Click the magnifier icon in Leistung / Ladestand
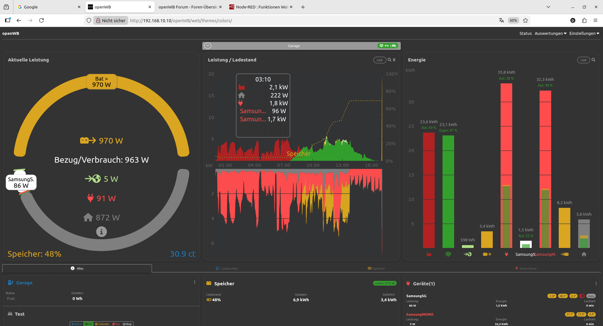Image resolution: width=603 pixels, height=326 pixels. pyautogui.click(x=389, y=60)
